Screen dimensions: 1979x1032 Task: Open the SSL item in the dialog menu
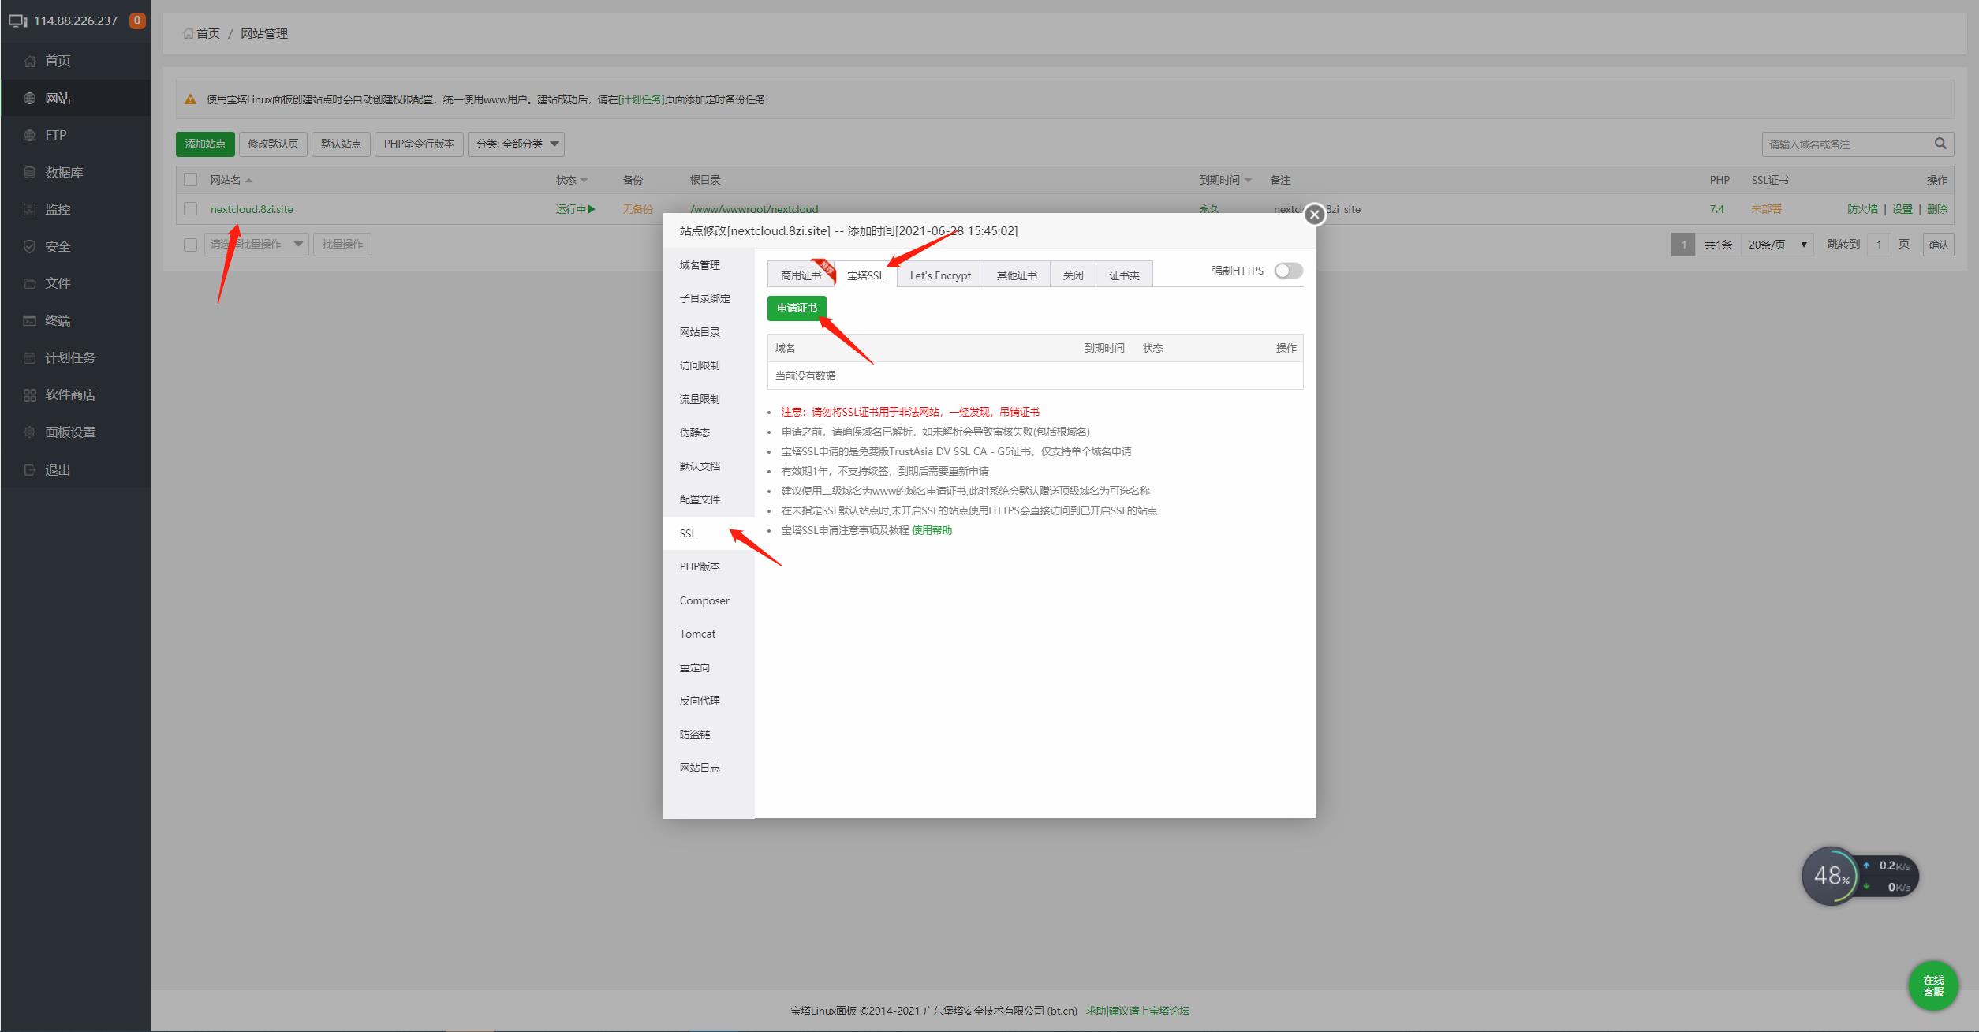708,533
